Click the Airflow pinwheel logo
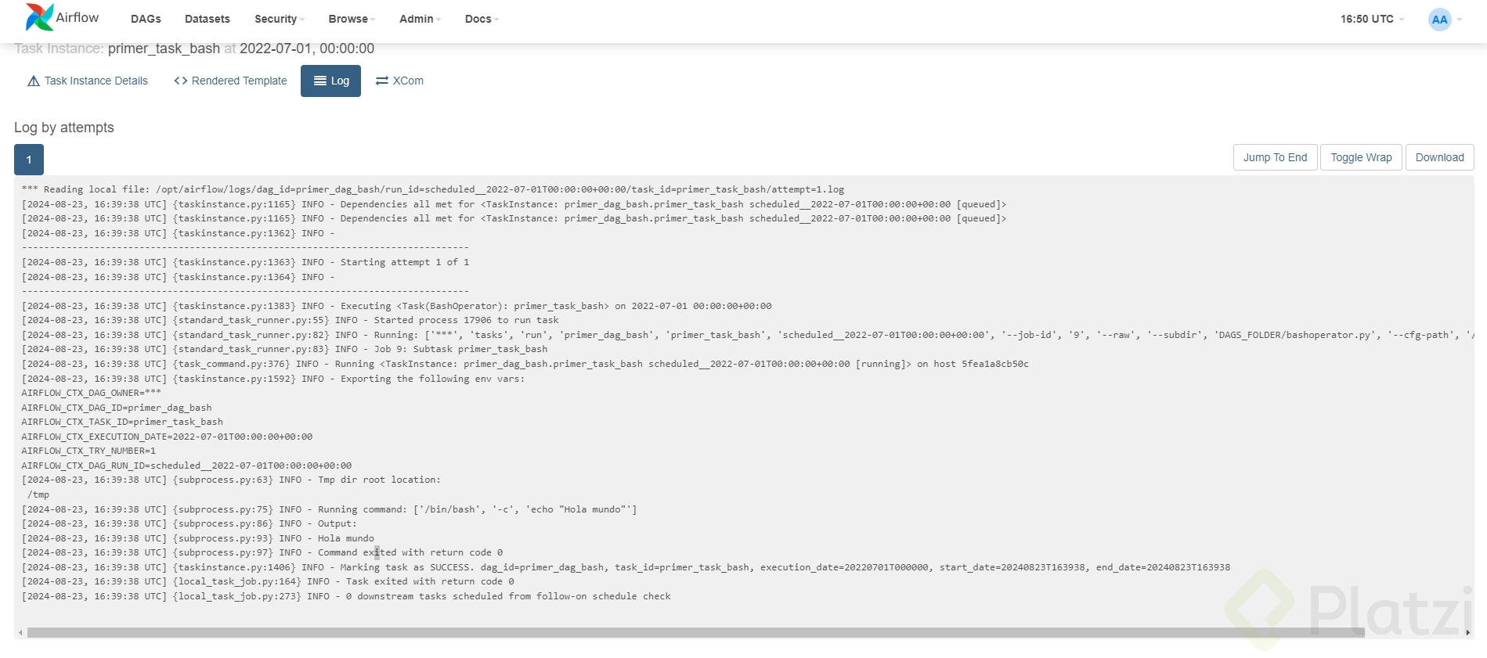The image size is (1487, 658). (x=39, y=17)
